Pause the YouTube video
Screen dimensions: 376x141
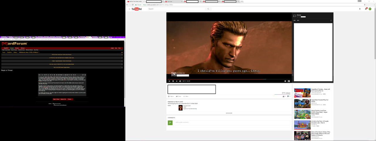point(173,81)
